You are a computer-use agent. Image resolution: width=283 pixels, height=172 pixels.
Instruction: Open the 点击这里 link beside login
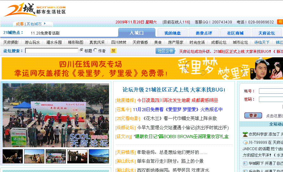(274, 116)
